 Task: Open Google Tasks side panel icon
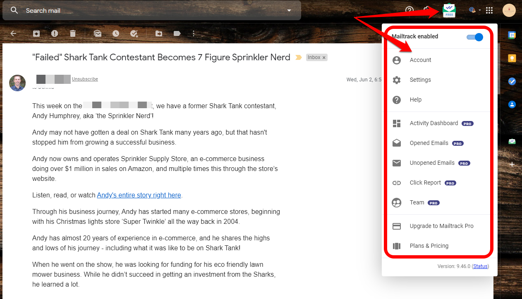click(512, 81)
